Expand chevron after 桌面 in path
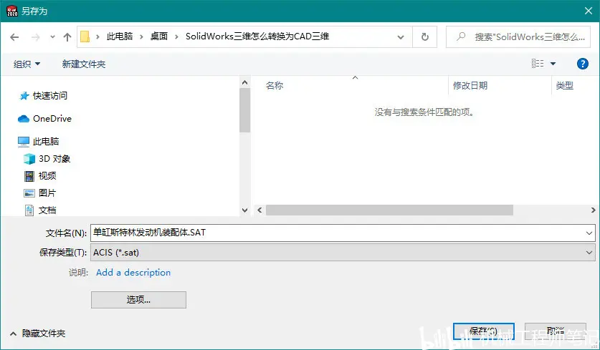Image resolution: width=600 pixels, height=350 pixels. point(176,37)
